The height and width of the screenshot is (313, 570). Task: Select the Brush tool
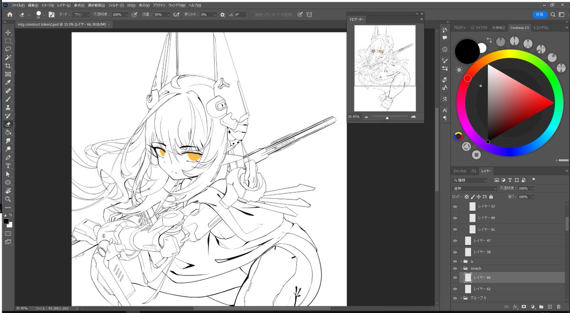[8, 99]
